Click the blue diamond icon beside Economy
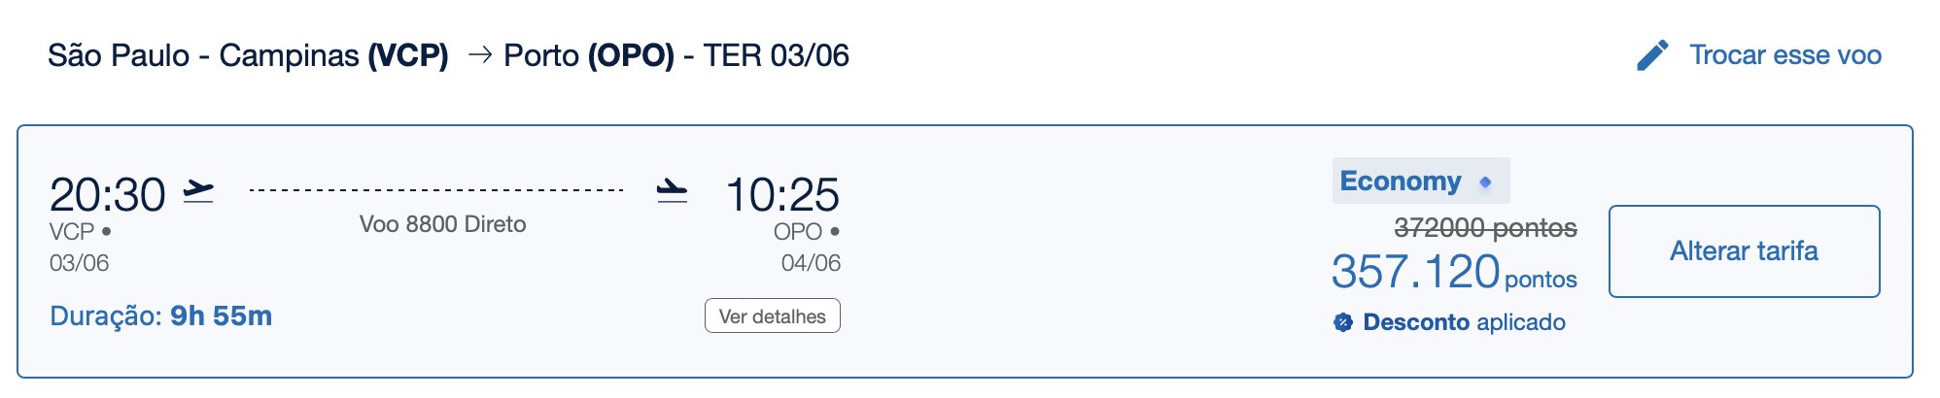Image resolution: width=1940 pixels, height=398 pixels. coord(1485,182)
